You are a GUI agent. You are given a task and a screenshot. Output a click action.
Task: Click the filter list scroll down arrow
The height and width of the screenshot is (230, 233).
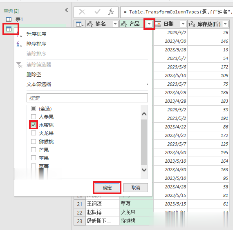click(144, 170)
